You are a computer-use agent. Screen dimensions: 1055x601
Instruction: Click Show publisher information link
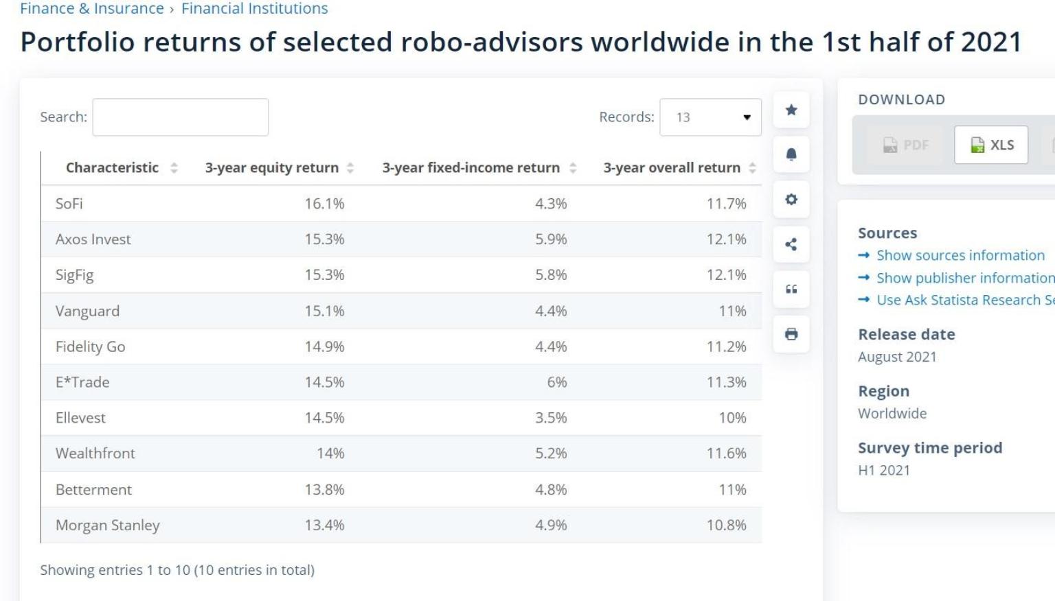[x=965, y=278]
